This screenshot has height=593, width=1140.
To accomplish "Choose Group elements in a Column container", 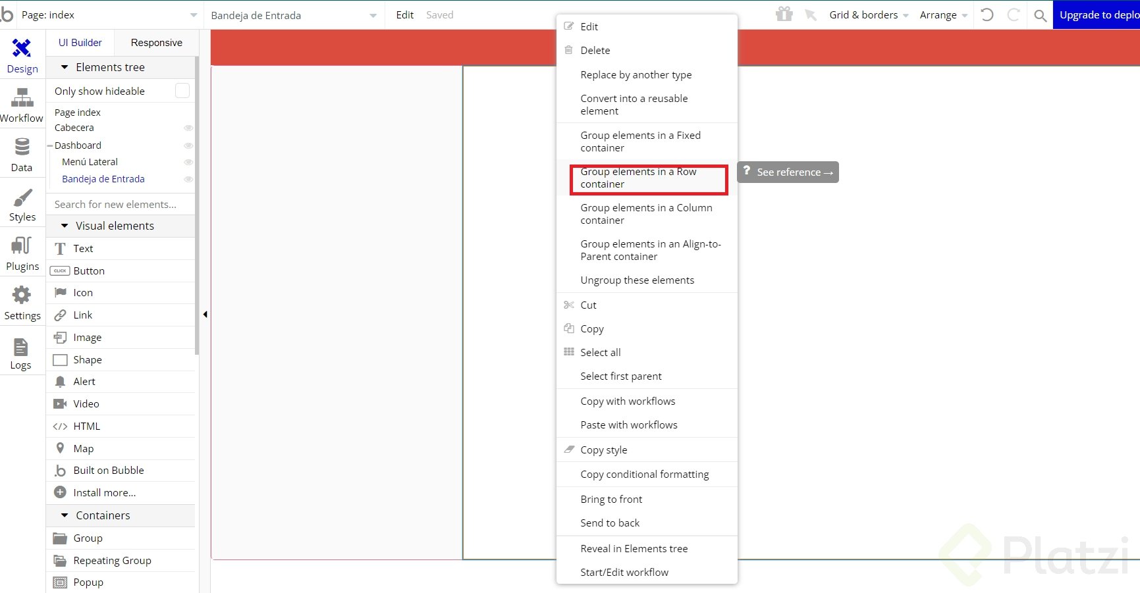I will pos(647,214).
